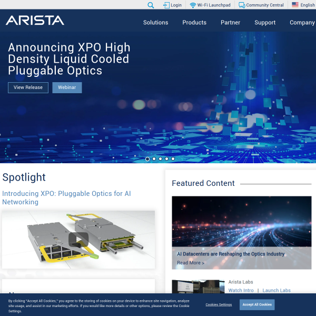This screenshot has width=316, height=316.
Task: Open the Company menu
Action: point(302,22)
